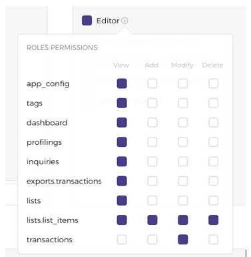Uncheck View permission for lists
This screenshot has height=257, width=251.
click(122, 200)
